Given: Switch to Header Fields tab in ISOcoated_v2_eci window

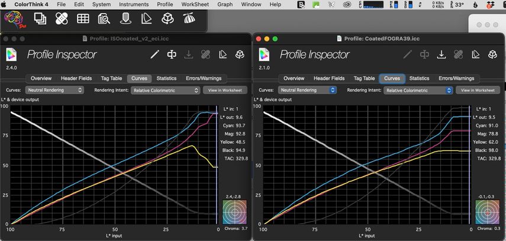Looking at the screenshot, I should (x=76, y=78).
